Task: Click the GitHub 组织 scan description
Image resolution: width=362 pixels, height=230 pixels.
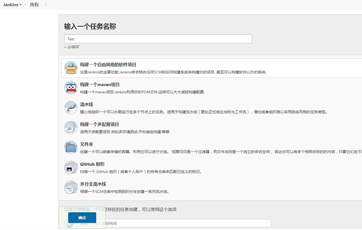Action: pyautogui.click(x=141, y=172)
